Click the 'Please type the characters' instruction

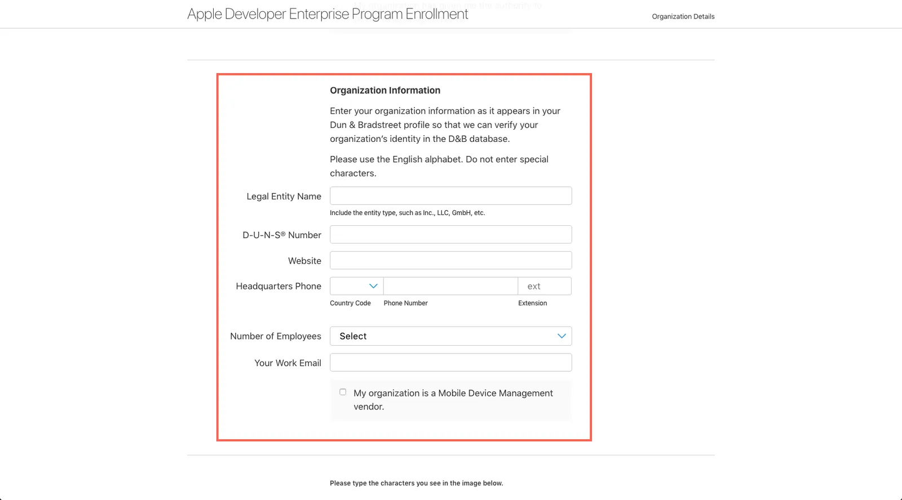point(416,483)
